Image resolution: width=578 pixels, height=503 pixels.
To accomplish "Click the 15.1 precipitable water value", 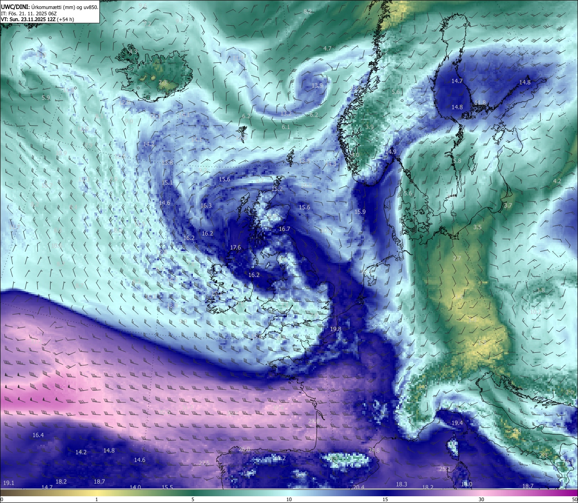I will [167, 183].
